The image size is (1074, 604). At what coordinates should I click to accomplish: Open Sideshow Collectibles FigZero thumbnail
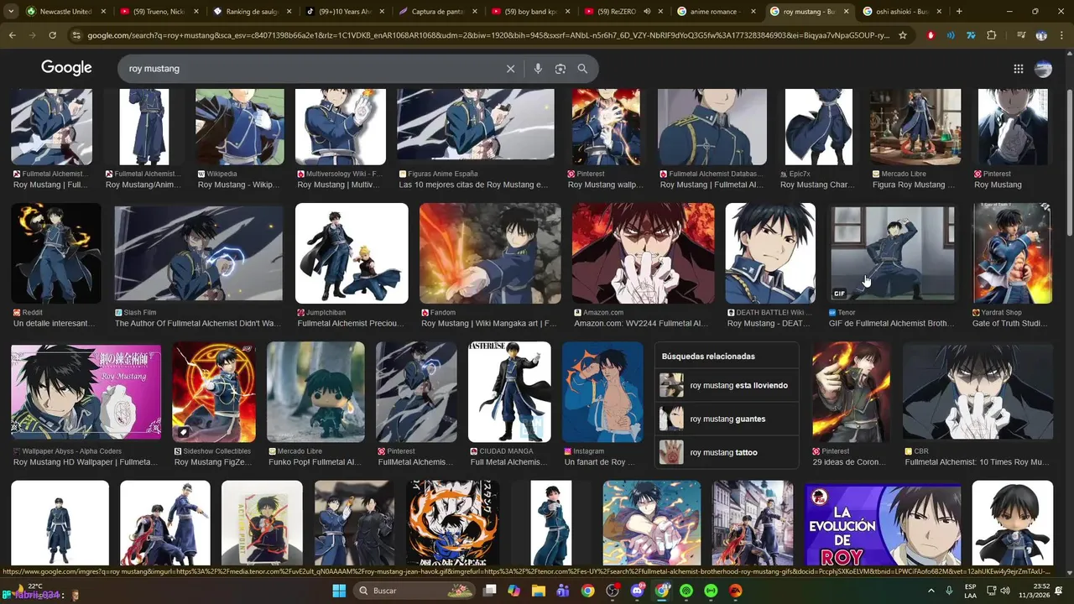point(214,392)
